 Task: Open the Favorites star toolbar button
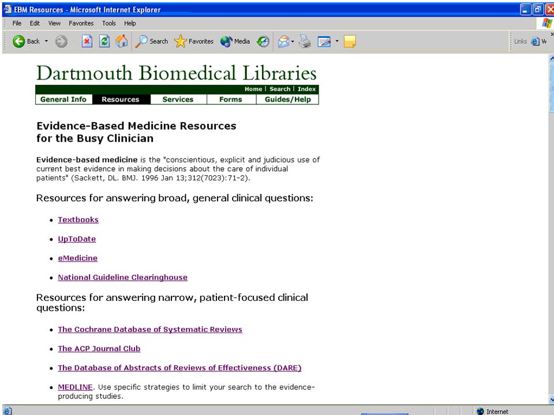coord(194,41)
